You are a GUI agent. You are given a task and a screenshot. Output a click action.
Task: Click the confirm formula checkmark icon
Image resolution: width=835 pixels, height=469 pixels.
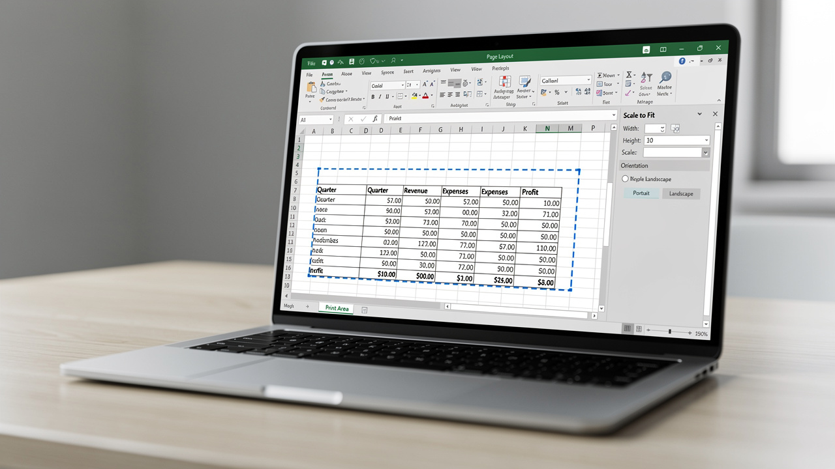(363, 119)
